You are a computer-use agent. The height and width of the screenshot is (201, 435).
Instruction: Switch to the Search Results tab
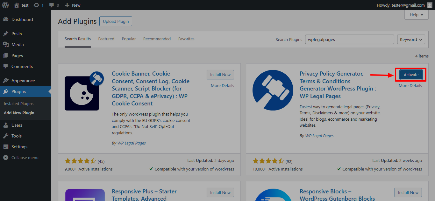pyautogui.click(x=78, y=39)
